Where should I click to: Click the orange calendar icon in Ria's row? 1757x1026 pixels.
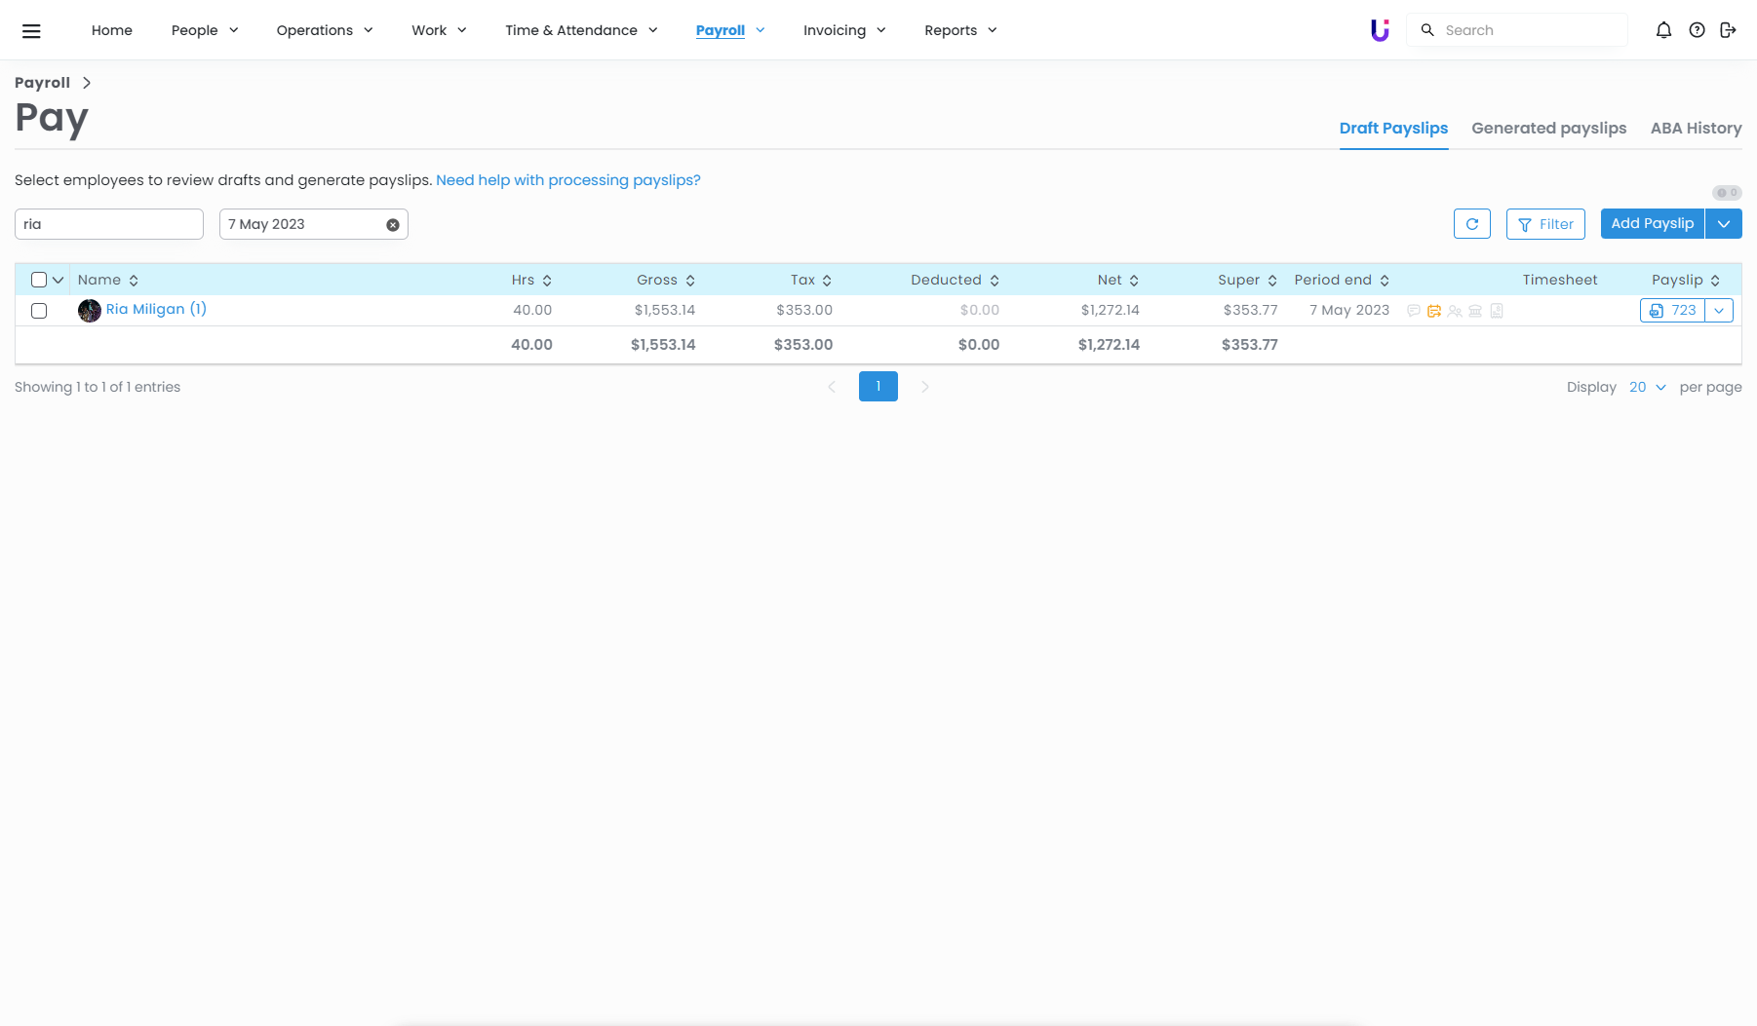coord(1434,311)
